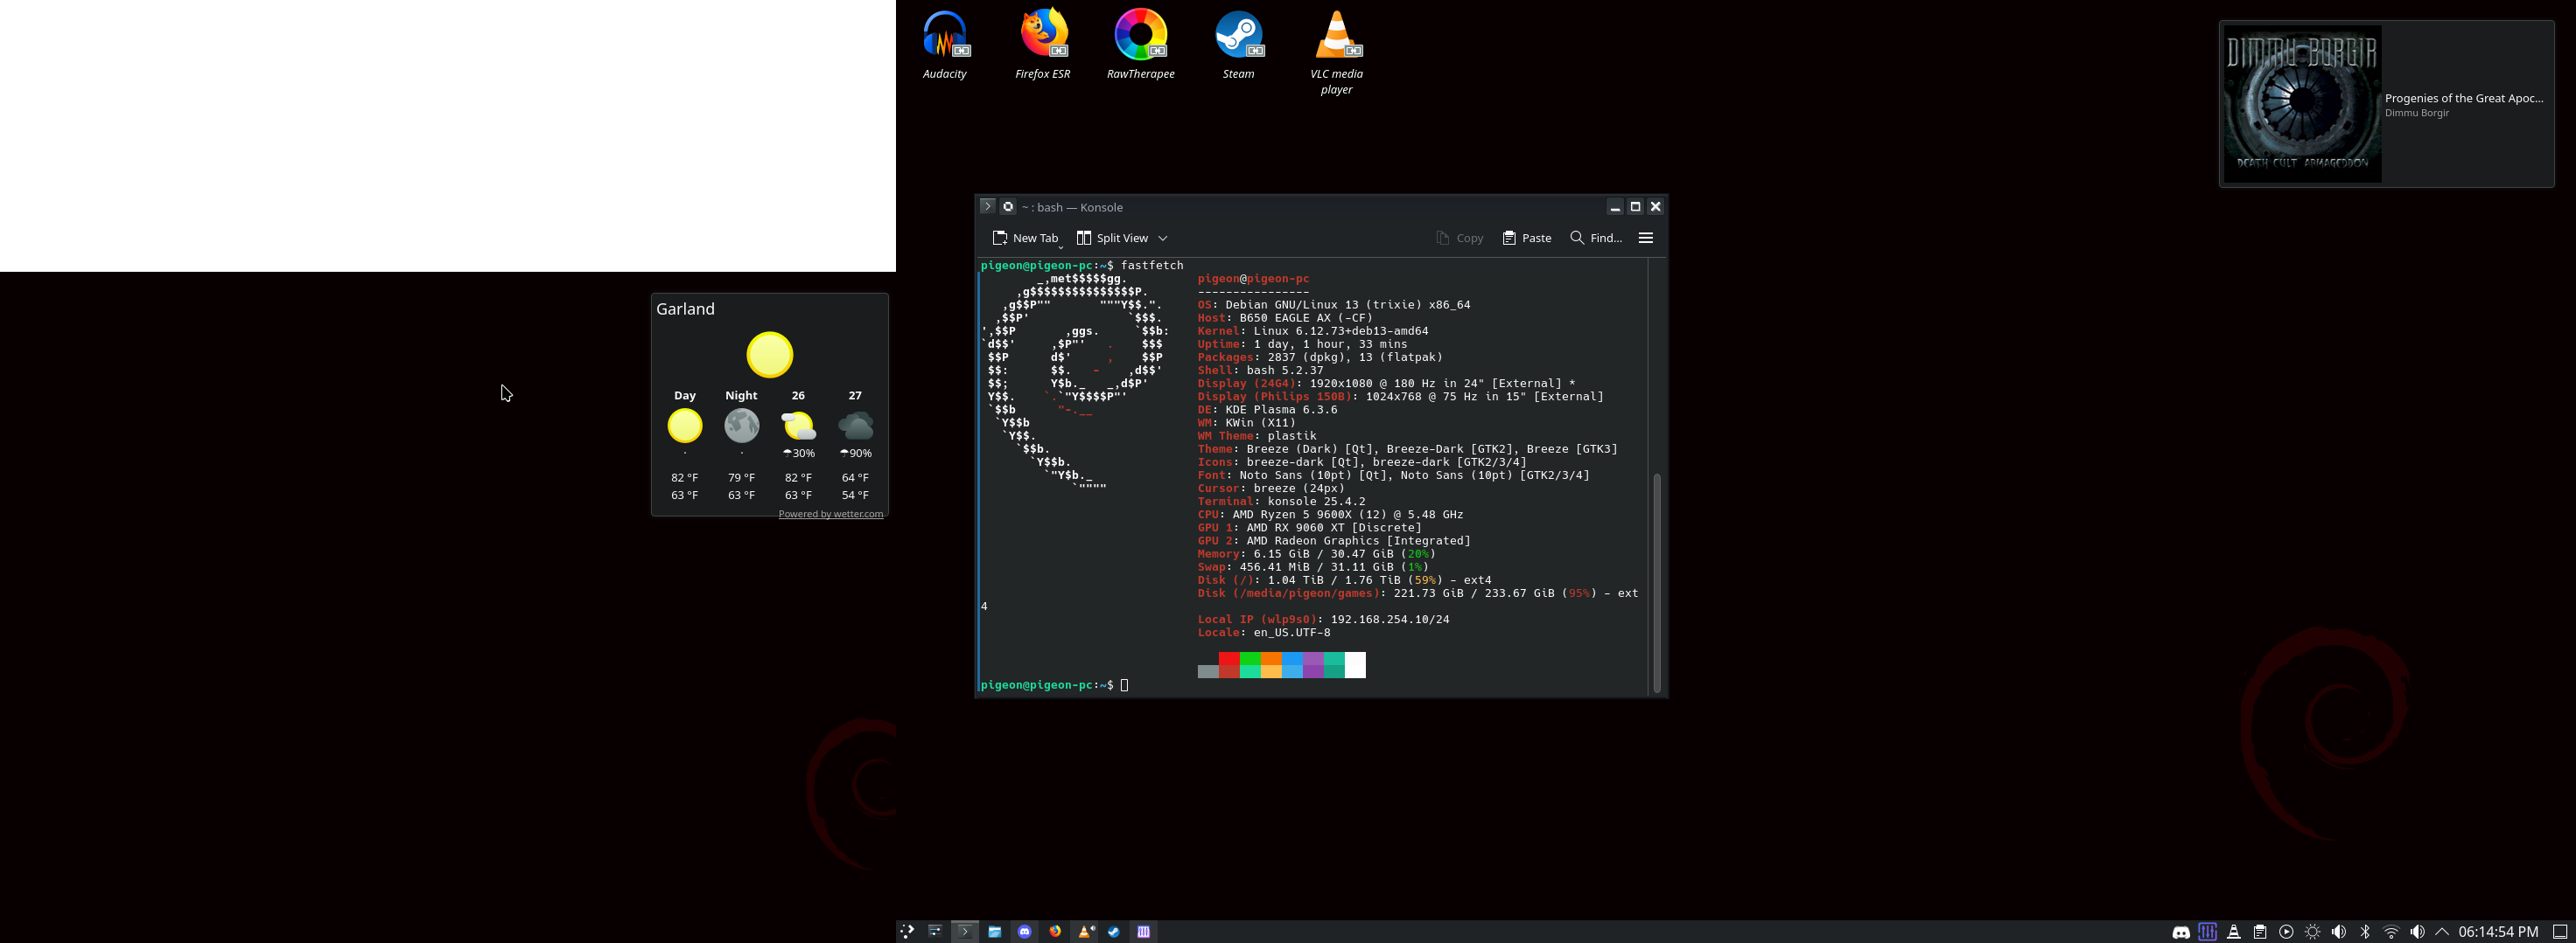
Task: Switch to Discord in the taskbar
Action: 1025,931
